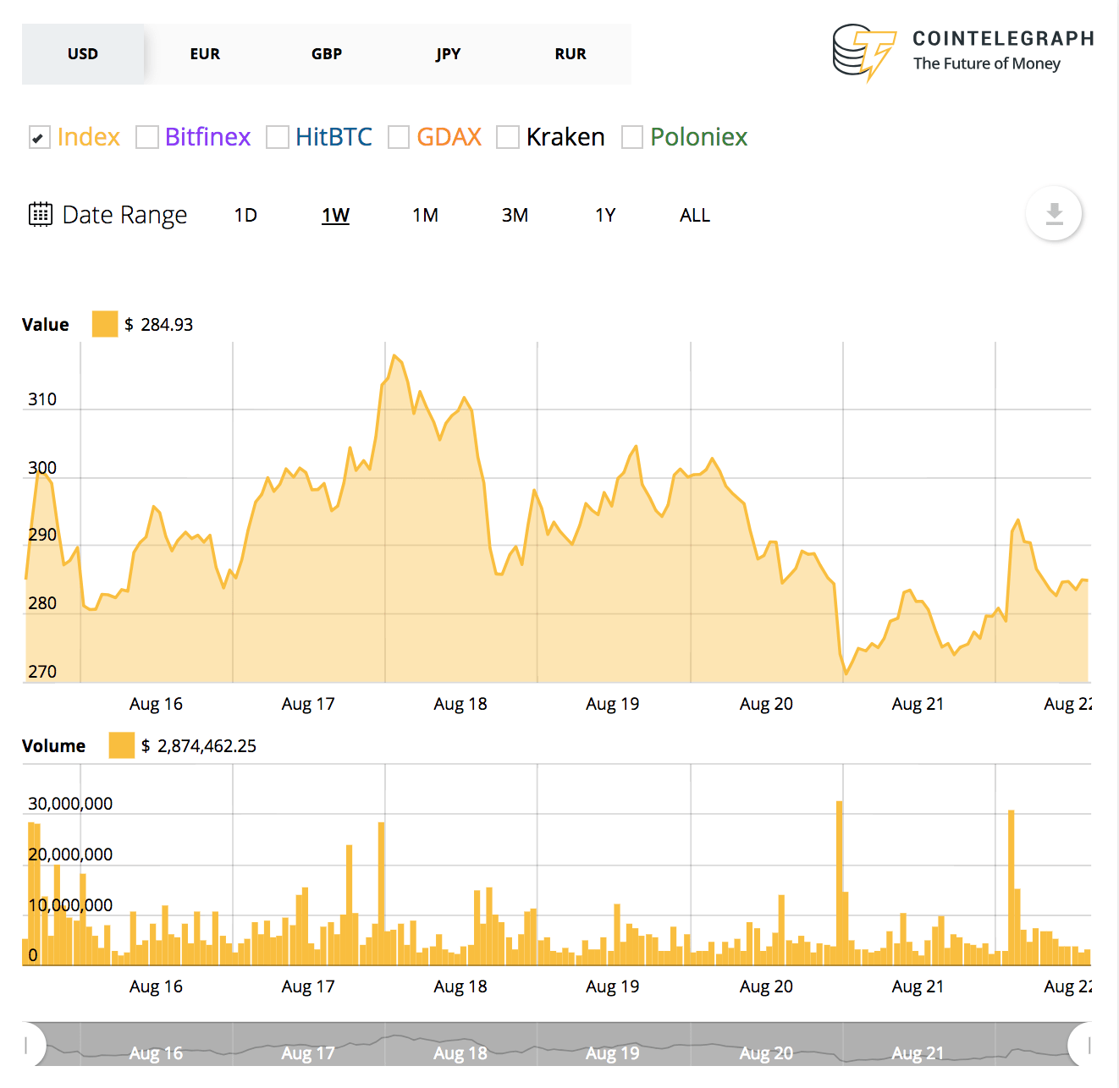View the full ALL time range

tap(694, 214)
